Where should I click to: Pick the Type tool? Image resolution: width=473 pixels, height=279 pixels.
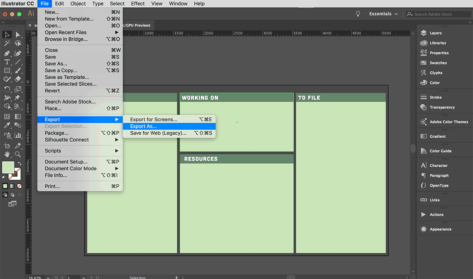click(7, 62)
